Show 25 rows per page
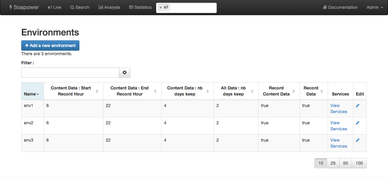The height and width of the screenshot is (178, 388). coord(333,163)
